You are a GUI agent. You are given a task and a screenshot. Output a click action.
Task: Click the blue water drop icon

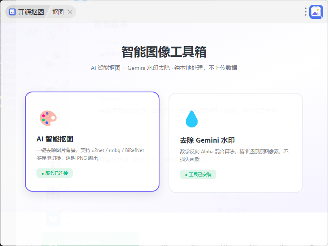(x=192, y=119)
